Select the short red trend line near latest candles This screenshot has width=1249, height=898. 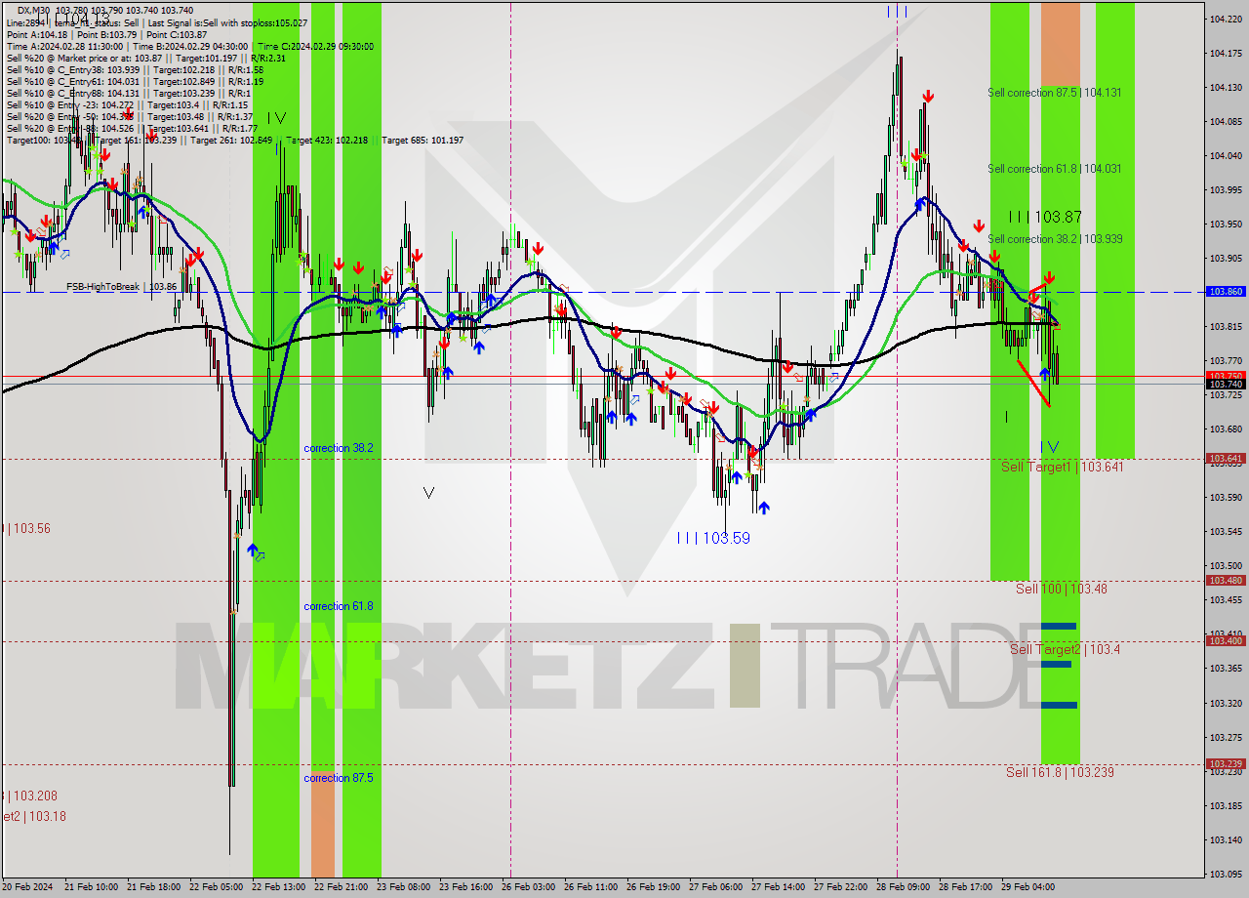[x=1033, y=384]
